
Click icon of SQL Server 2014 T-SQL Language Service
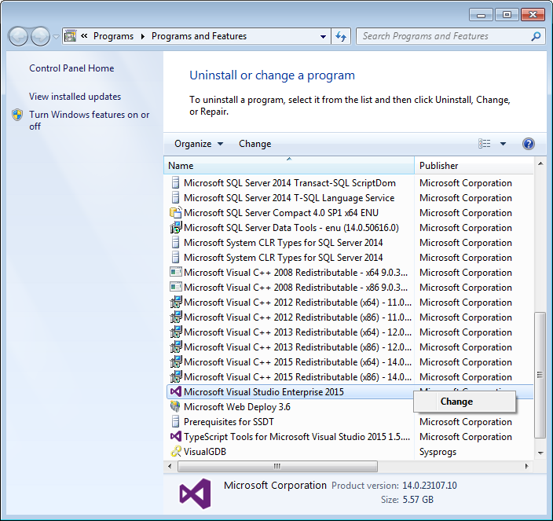click(175, 197)
